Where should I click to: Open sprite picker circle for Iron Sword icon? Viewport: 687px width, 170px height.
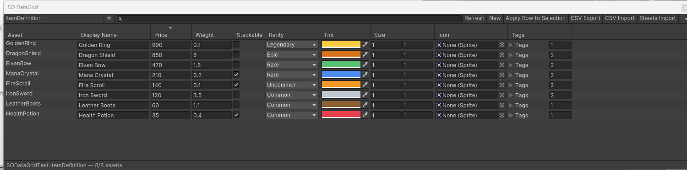coord(502,95)
